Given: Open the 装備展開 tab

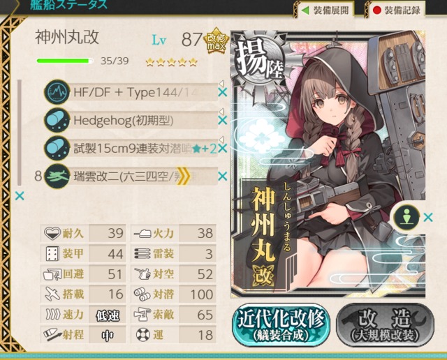Looking at the screenshot, I should 325,10.
